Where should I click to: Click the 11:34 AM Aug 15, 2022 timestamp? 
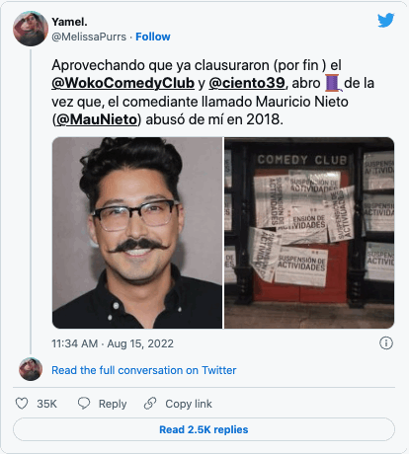click(x=113, y=343)
